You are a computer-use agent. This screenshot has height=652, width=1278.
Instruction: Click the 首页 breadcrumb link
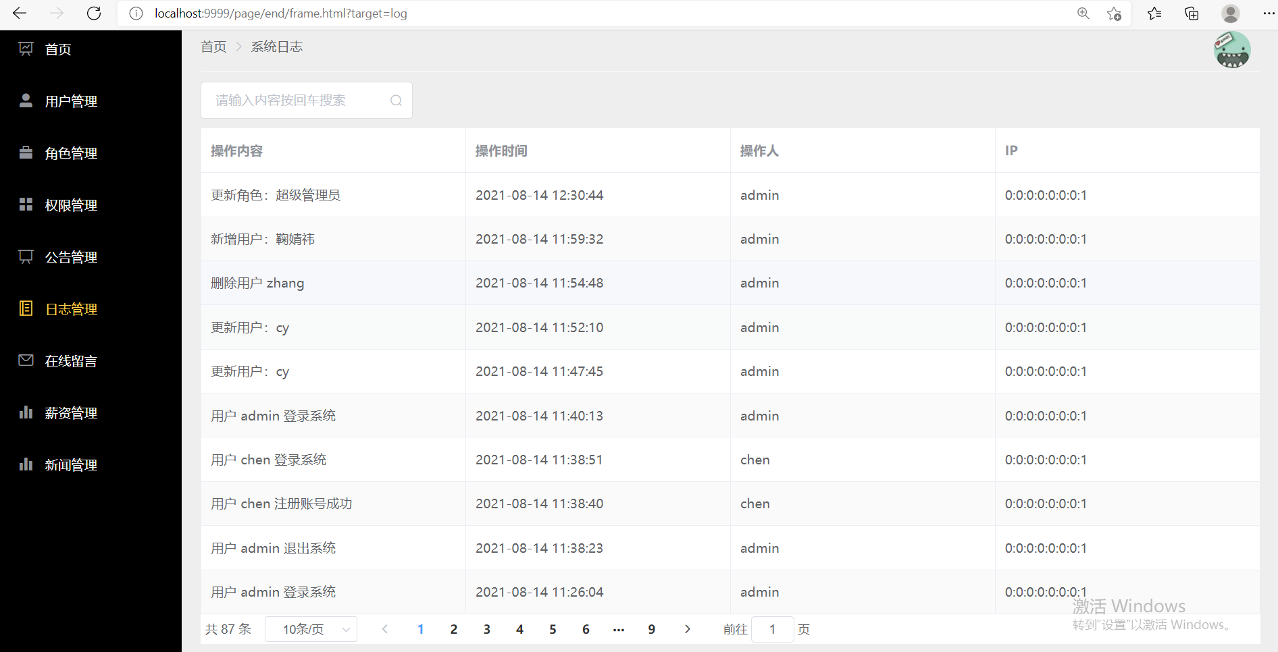[213, 47]
